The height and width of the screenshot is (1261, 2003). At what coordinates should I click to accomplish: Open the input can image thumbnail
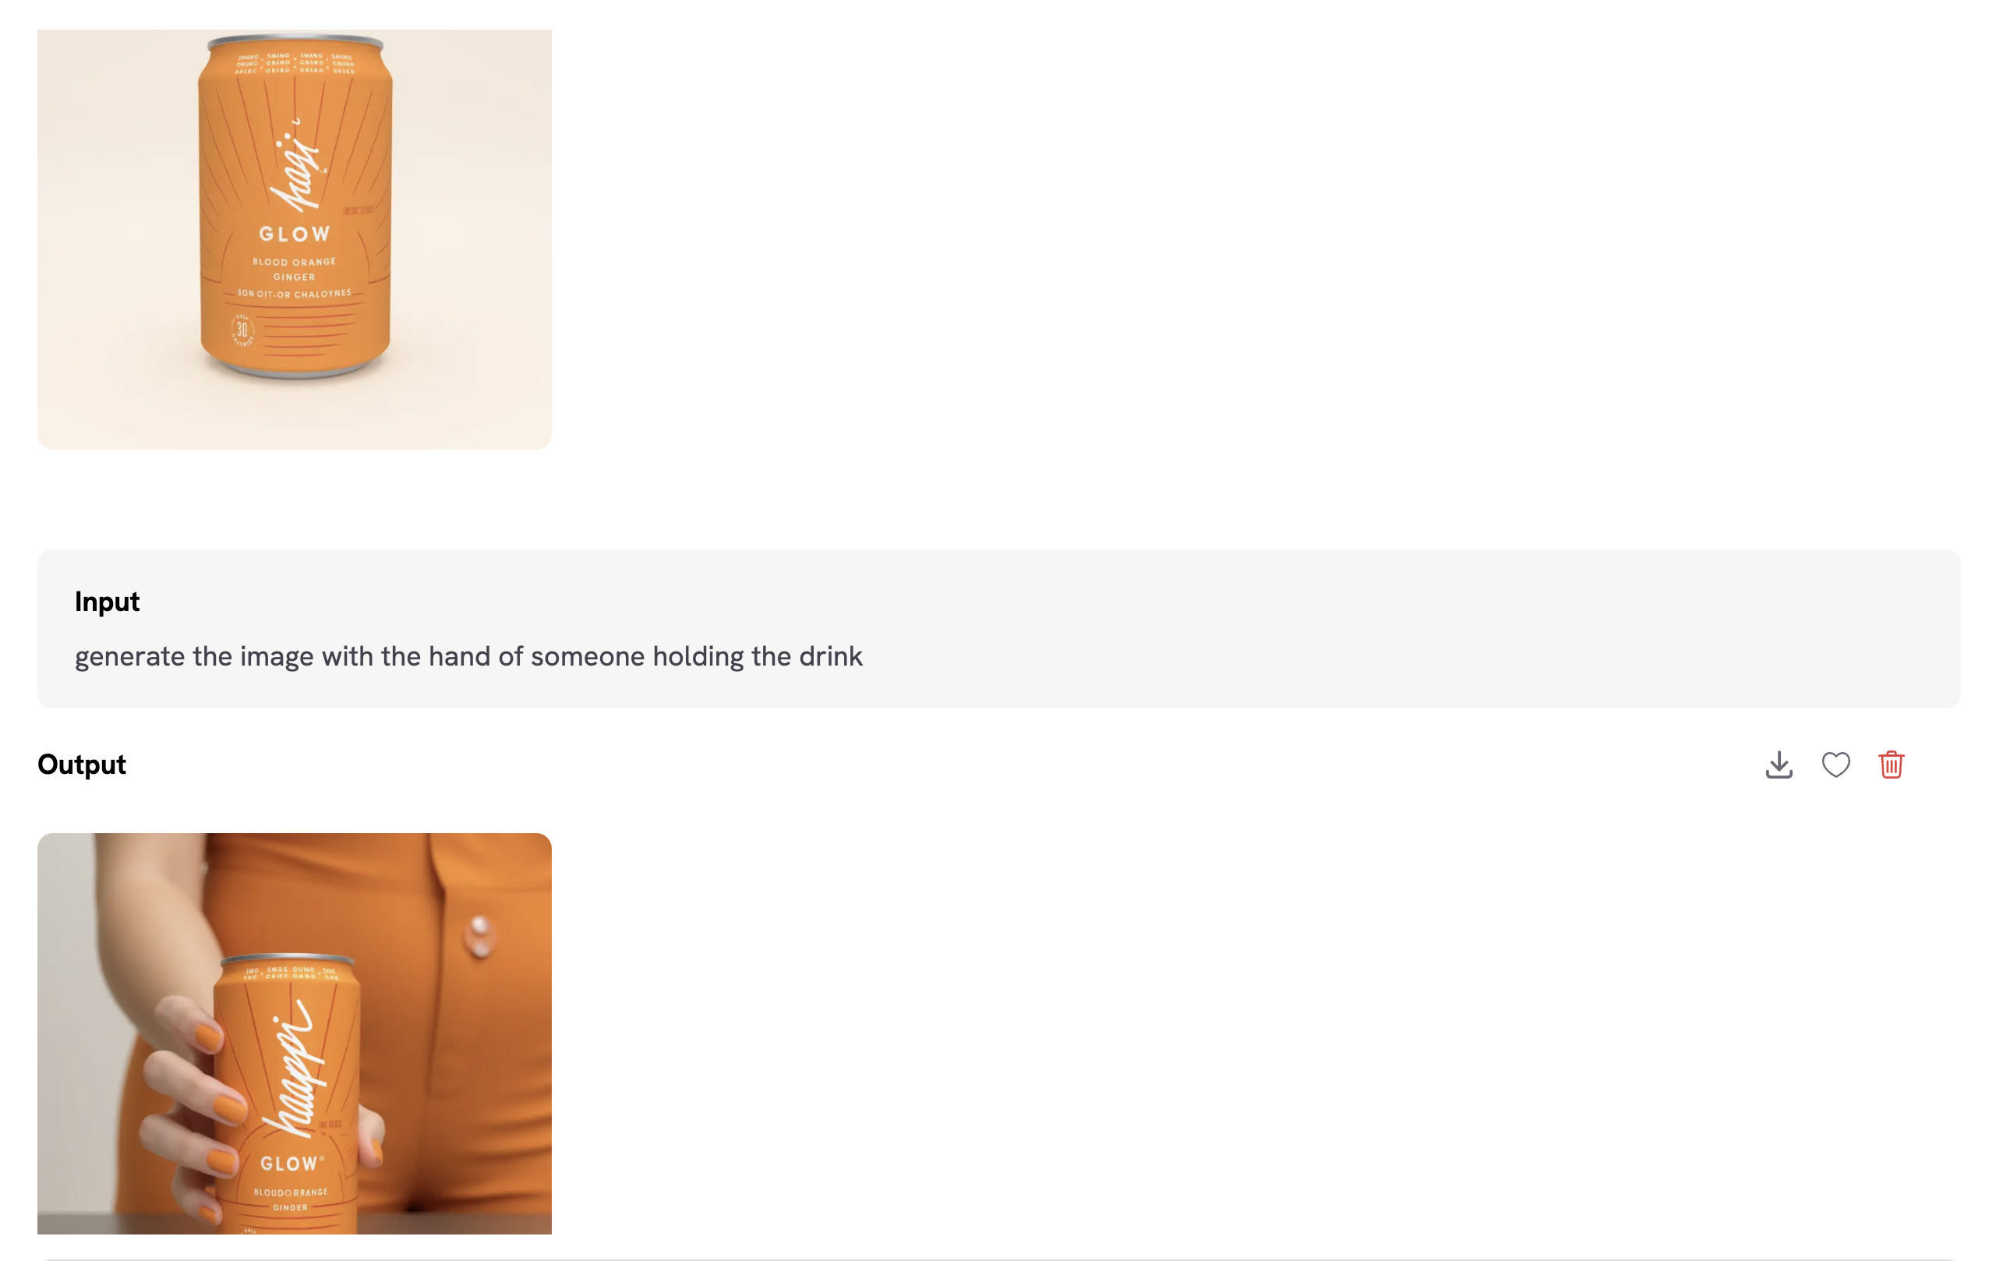pyautogui.click(x=295, y=239)
